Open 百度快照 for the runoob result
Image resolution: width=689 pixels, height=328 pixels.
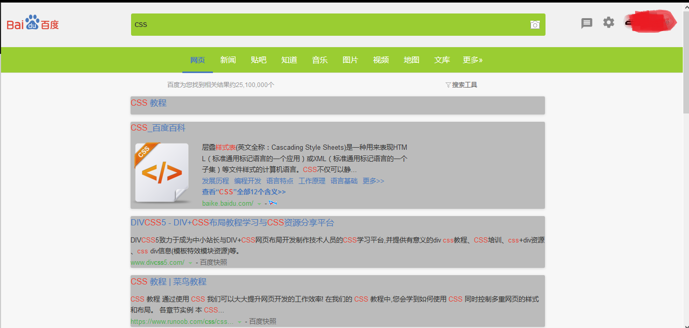click(x=263, y=322)
